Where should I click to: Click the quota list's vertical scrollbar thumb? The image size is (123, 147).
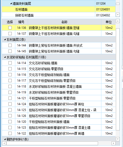pyautogui.click(x=118, y=79)
